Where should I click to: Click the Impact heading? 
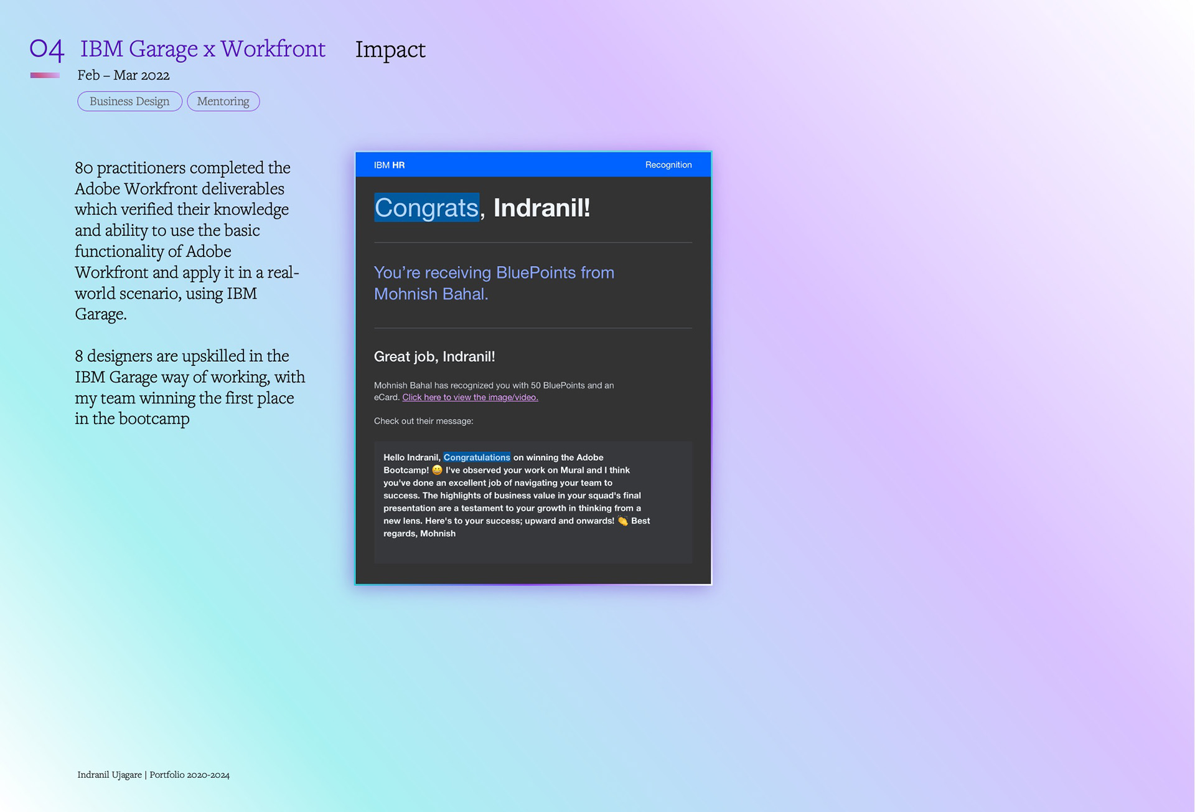[390, 50]
